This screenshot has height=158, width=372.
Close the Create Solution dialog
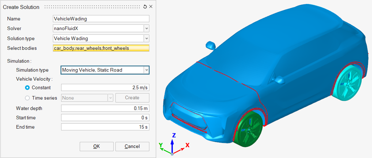point(151,7)
